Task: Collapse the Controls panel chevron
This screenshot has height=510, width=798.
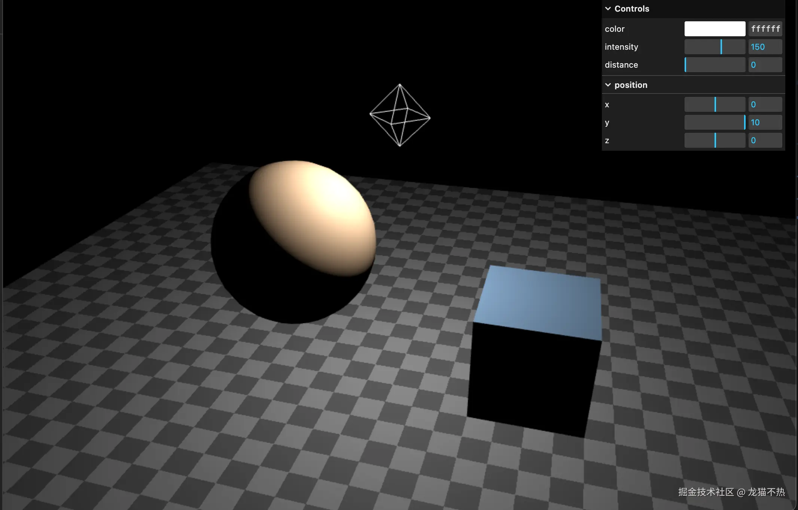Action: tap(608, 9)
